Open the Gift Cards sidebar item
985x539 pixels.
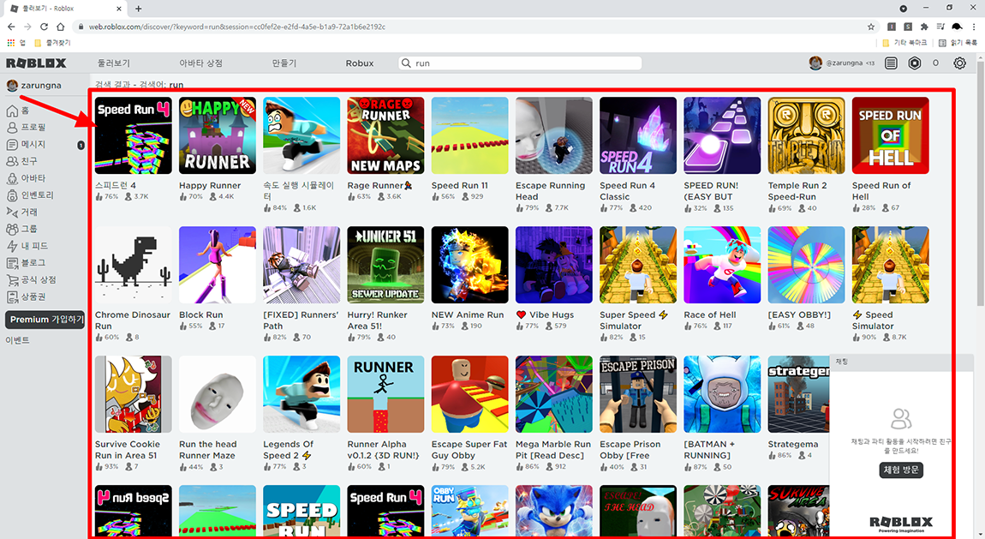coord(26,297)
